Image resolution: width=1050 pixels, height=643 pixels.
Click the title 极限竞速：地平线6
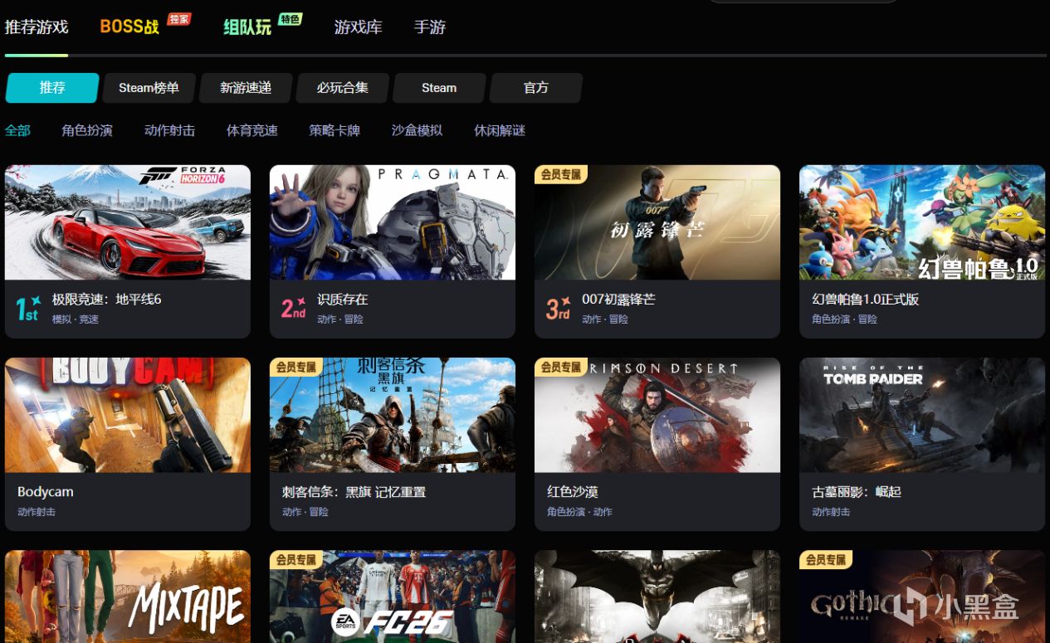[106, 300]
